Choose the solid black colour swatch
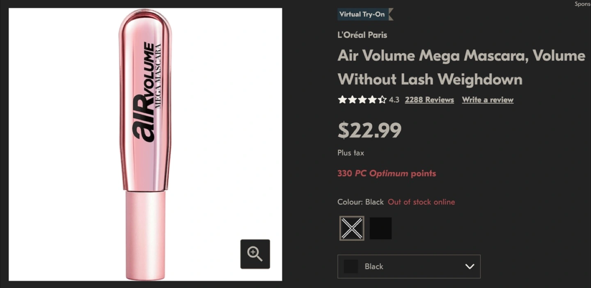 380,228
